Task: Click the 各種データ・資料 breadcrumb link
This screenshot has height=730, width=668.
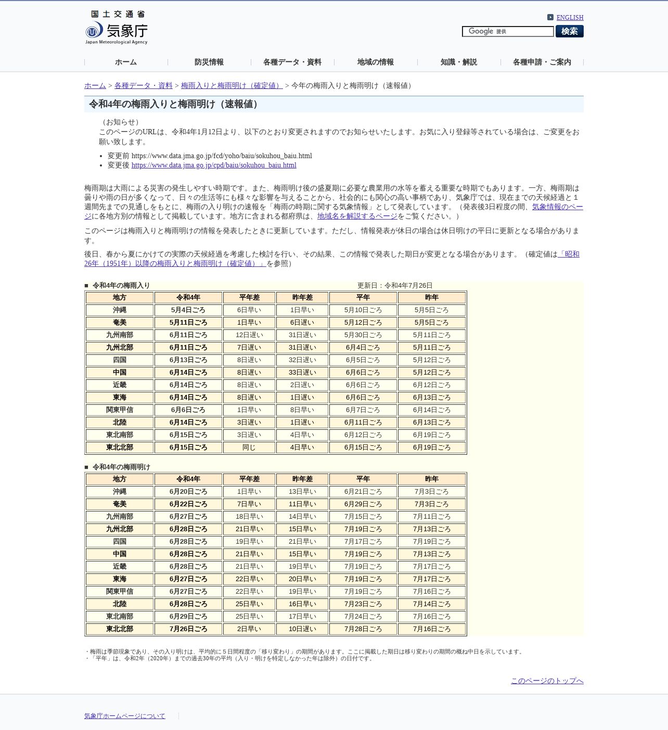Action: click(x=144, y=85)
